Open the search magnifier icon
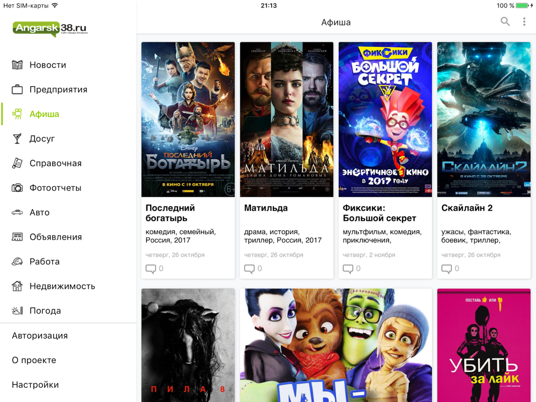536x402 pixels. pos(505,22)
